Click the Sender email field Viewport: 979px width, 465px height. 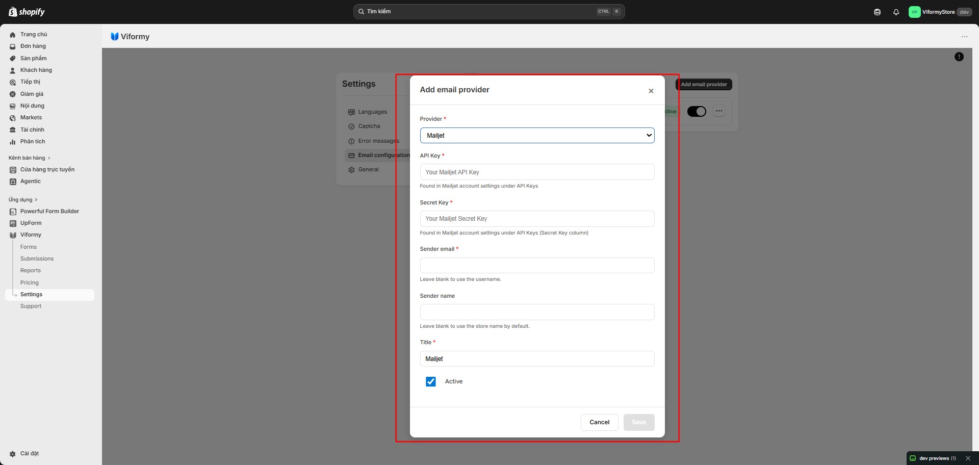537,265
